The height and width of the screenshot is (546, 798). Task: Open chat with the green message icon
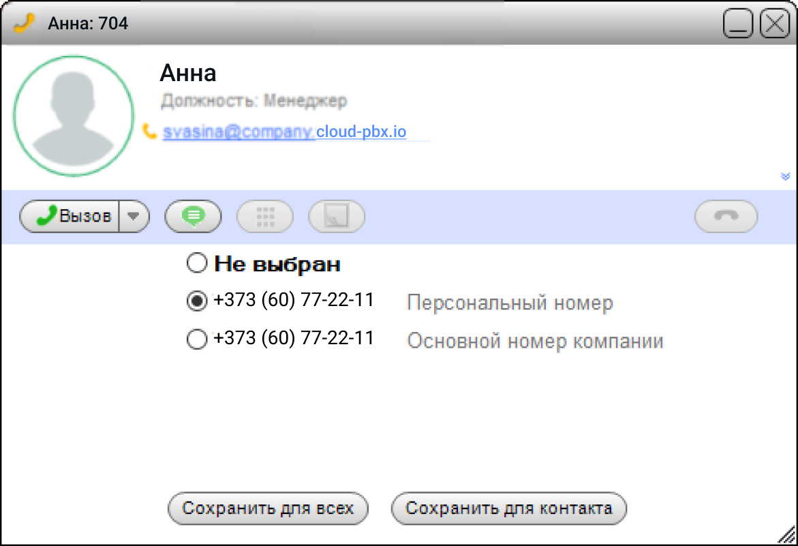[194, 217]
